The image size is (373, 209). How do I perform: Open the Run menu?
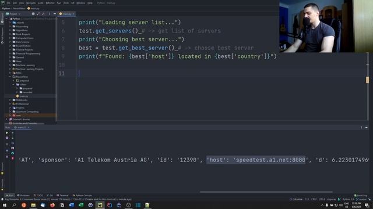click(59, 3)
